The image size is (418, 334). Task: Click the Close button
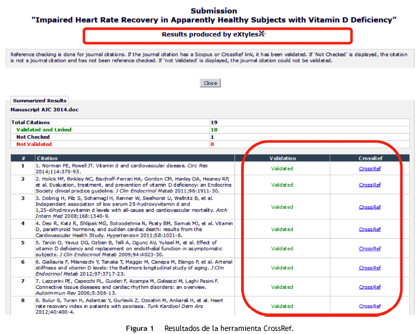(210, 83)
